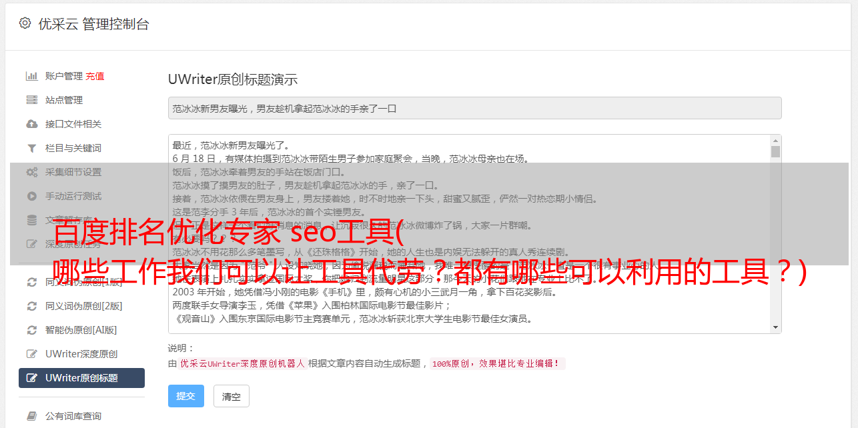858x428 pixels.
Task: Click the 提交 button
Action: 186,396
